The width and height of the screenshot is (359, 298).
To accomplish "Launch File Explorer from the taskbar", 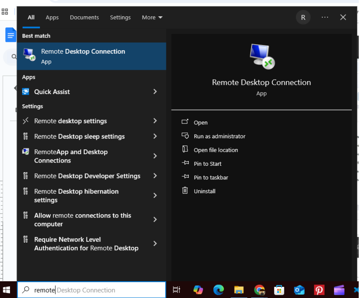I will click(x=239, y=290).
